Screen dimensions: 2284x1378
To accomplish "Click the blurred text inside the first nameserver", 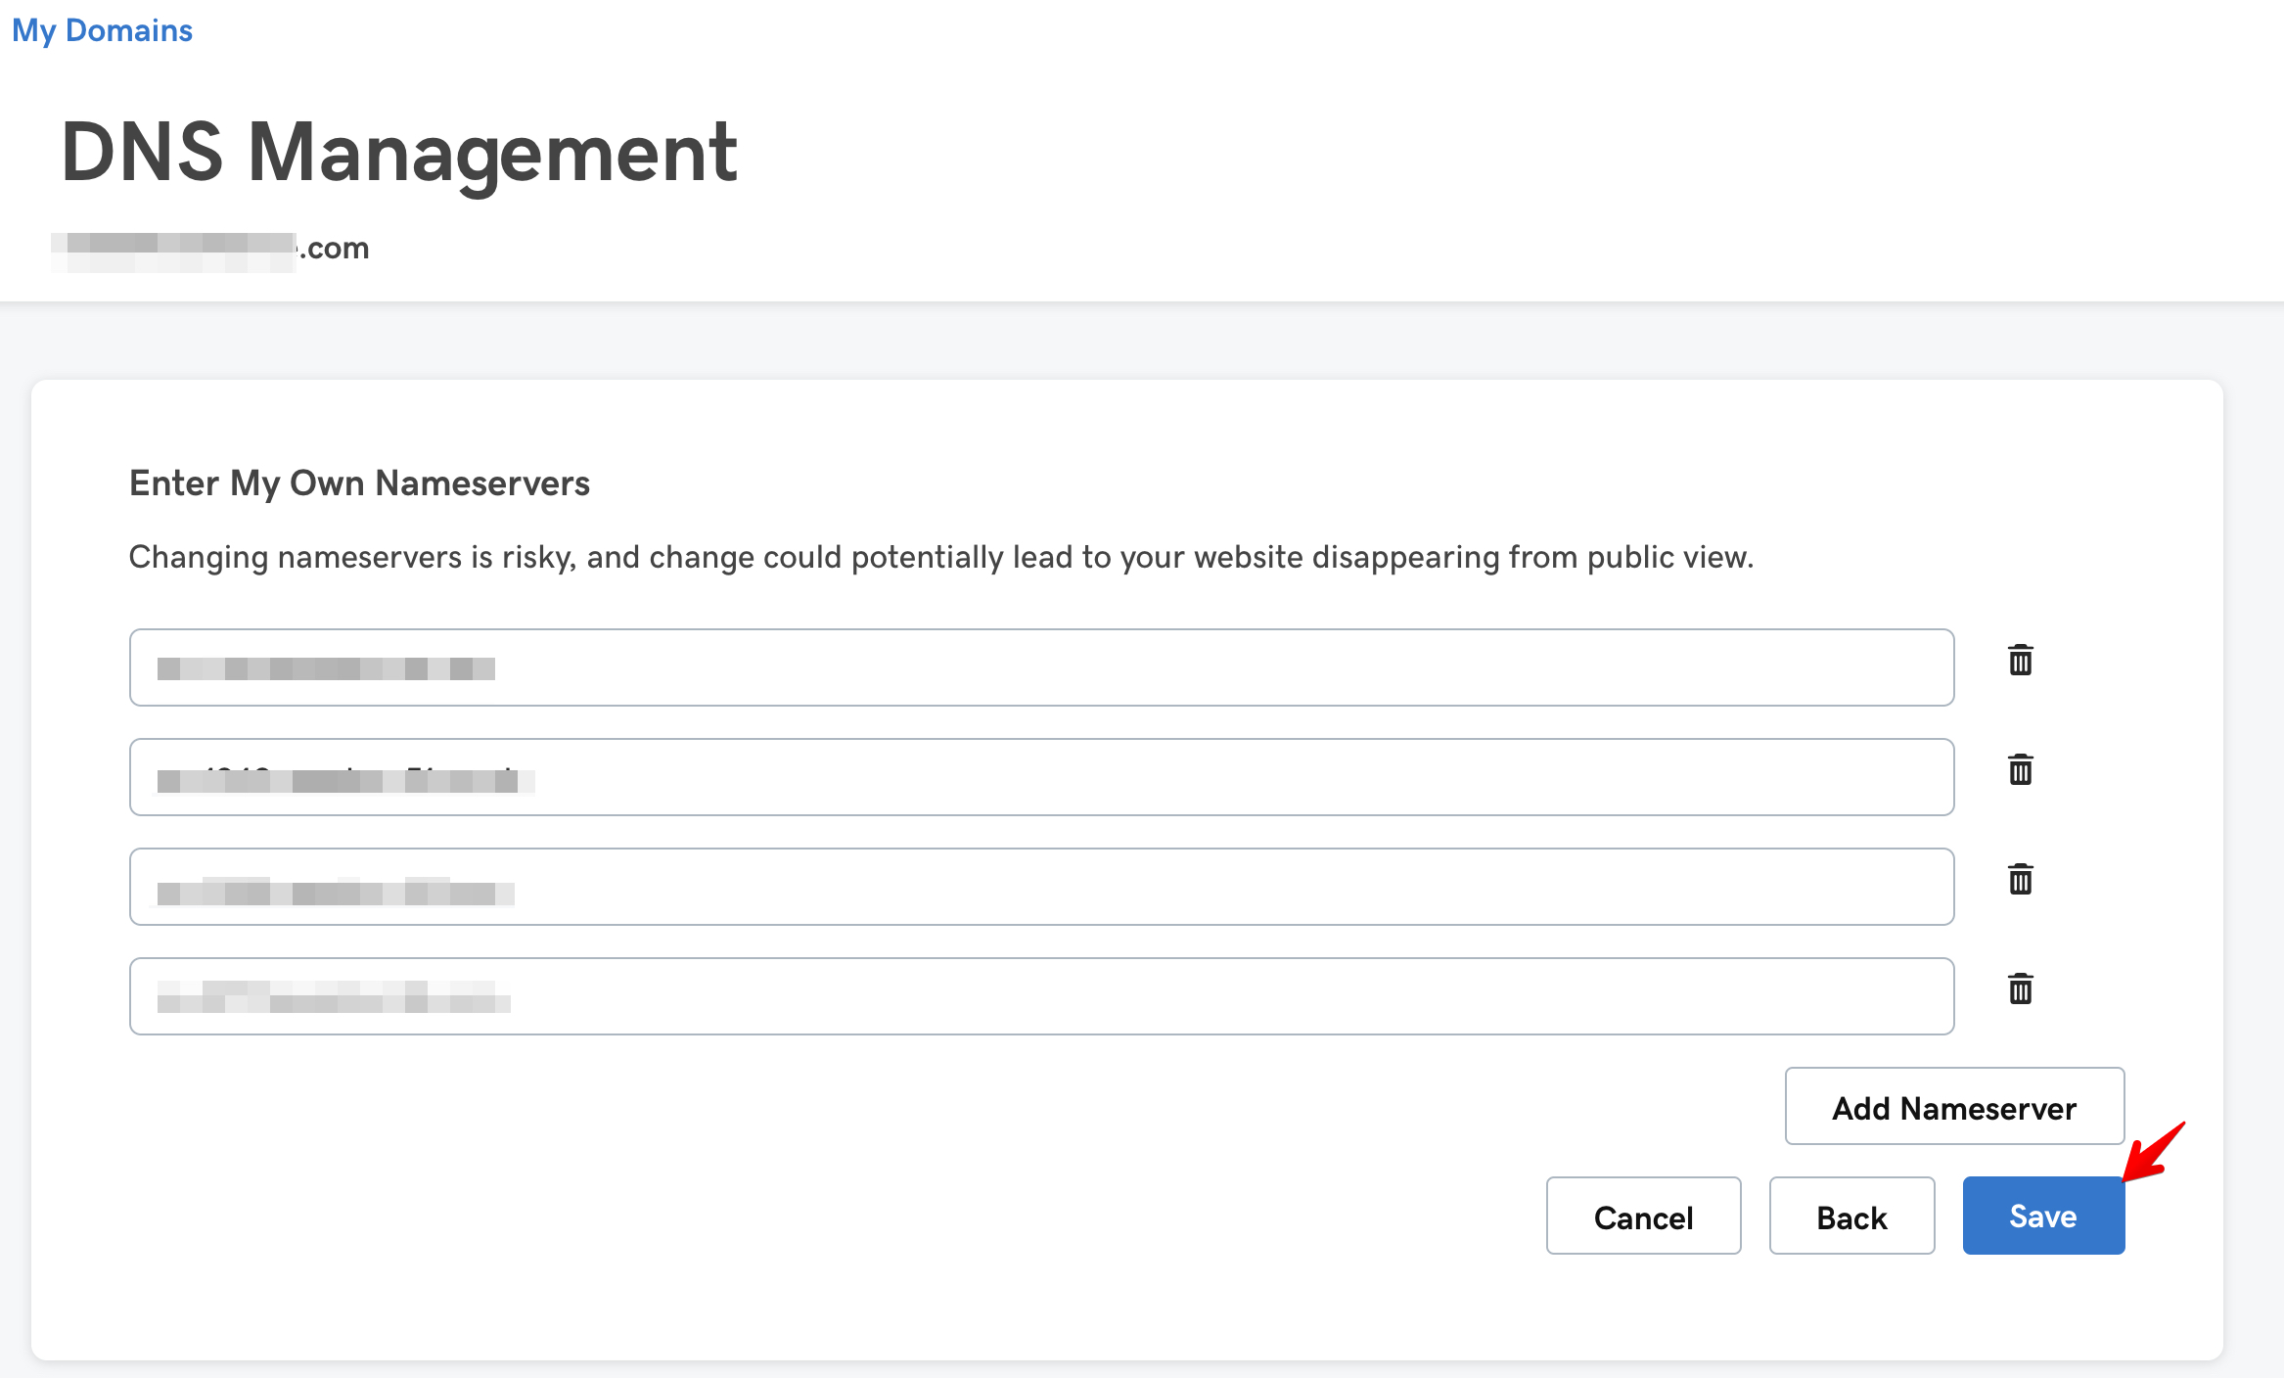I will [326, 668].
